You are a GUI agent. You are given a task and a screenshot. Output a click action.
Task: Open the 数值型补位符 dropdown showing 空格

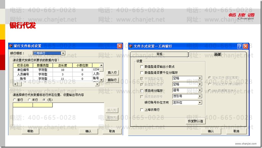[x=200, y=84]
